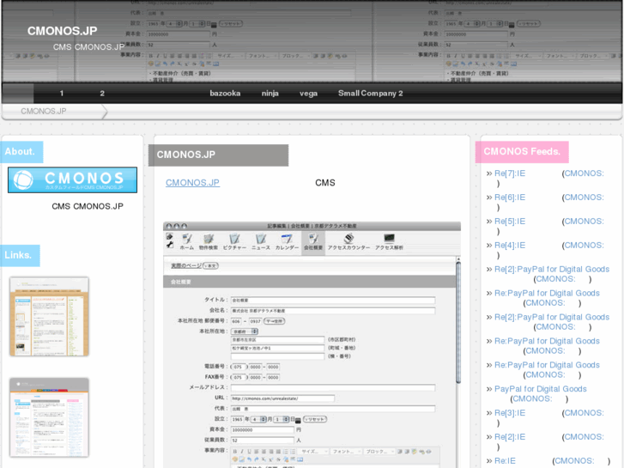The image size is (624, 468).
Task: Open the ピクチャー toolbar icon
Action: pos(234,241)
